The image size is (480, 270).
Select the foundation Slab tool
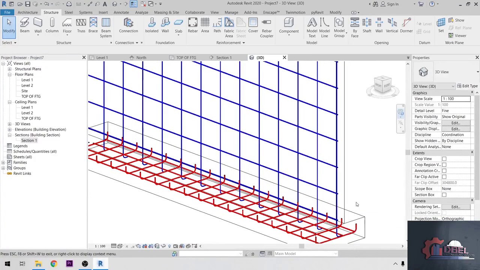point(178,26)
